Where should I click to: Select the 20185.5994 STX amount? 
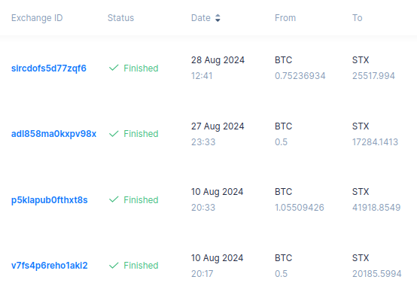pos(377,274)
